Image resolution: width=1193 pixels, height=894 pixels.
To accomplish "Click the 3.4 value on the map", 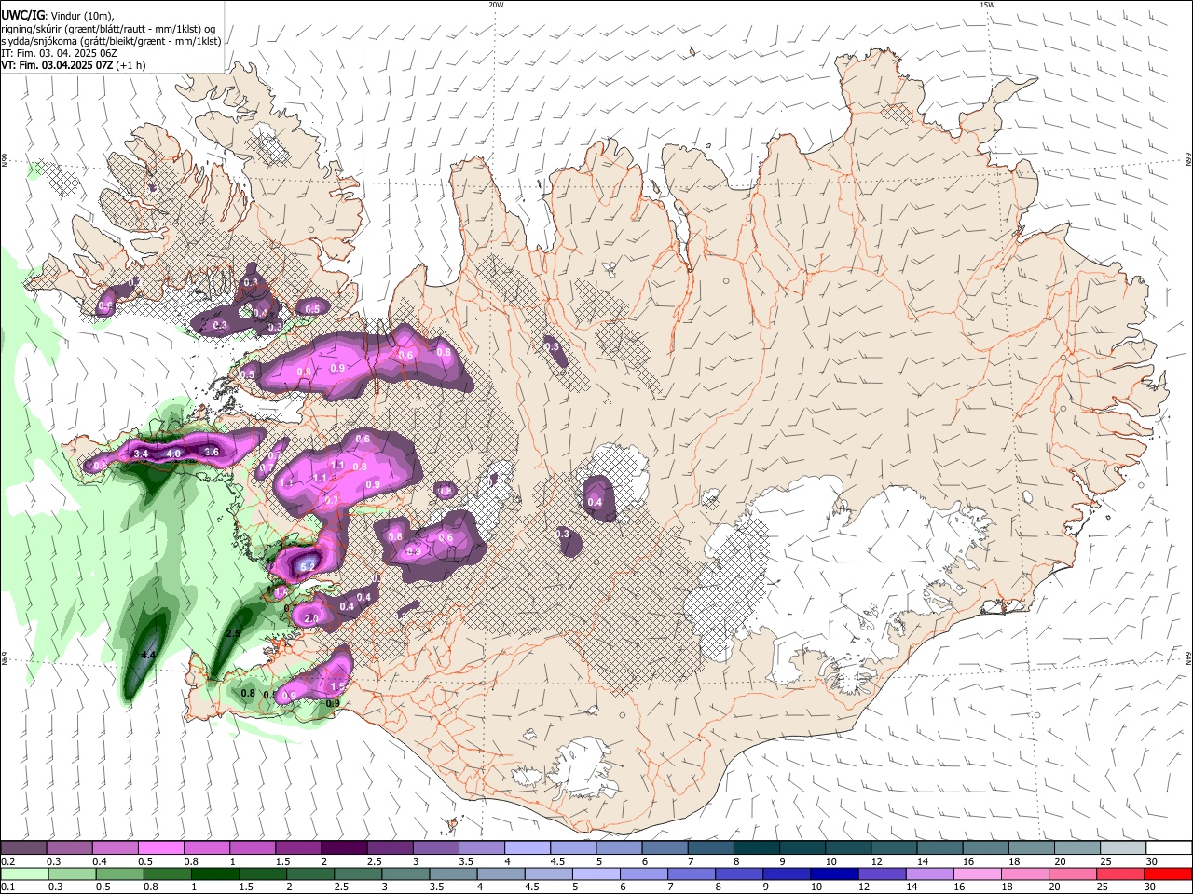I will [x=142, y=454].
